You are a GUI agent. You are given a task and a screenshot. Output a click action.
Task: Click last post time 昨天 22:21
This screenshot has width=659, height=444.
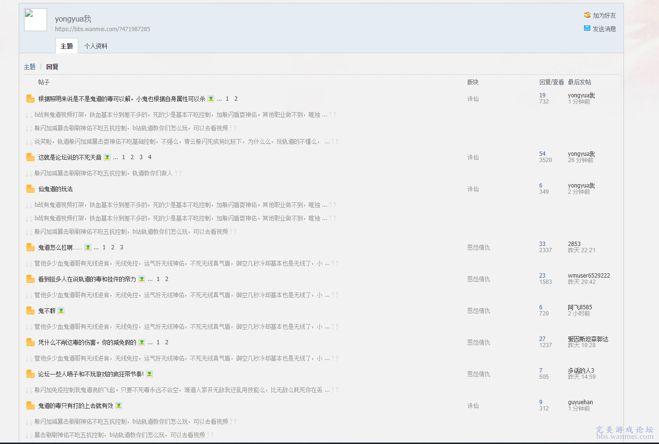(582, 250)
